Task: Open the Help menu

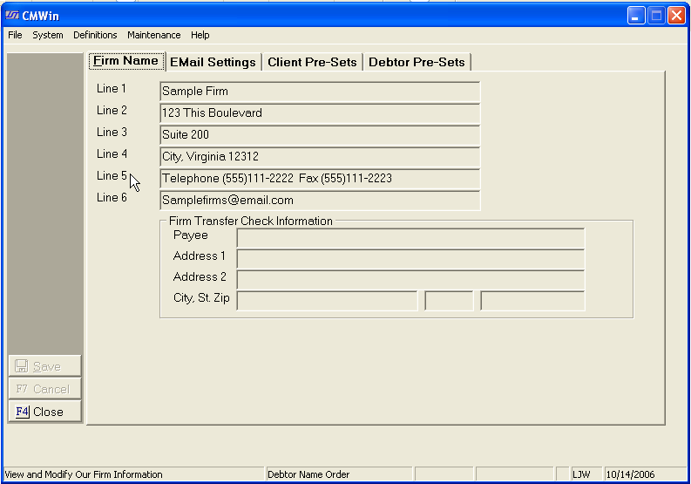Action: coord(200,35)
